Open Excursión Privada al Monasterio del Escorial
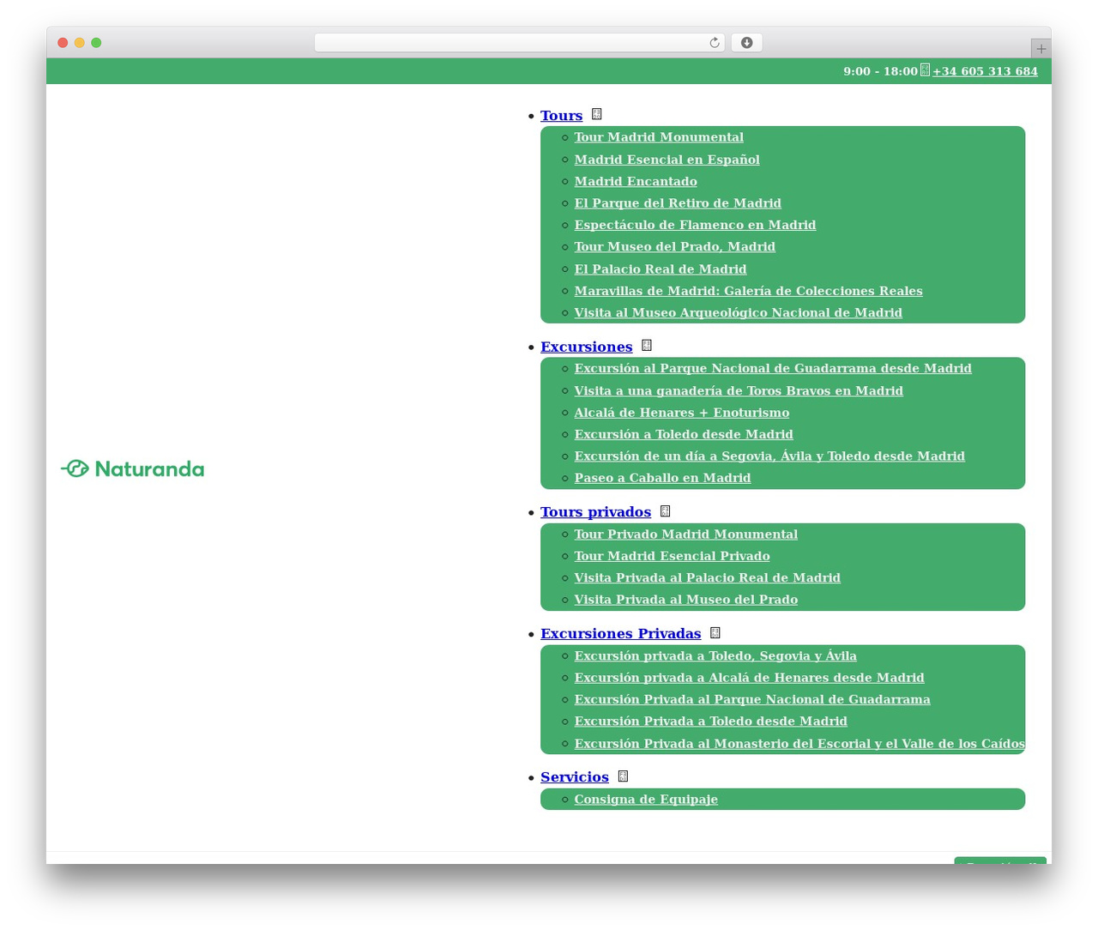The image size is (1098, 930). point(799,744)
